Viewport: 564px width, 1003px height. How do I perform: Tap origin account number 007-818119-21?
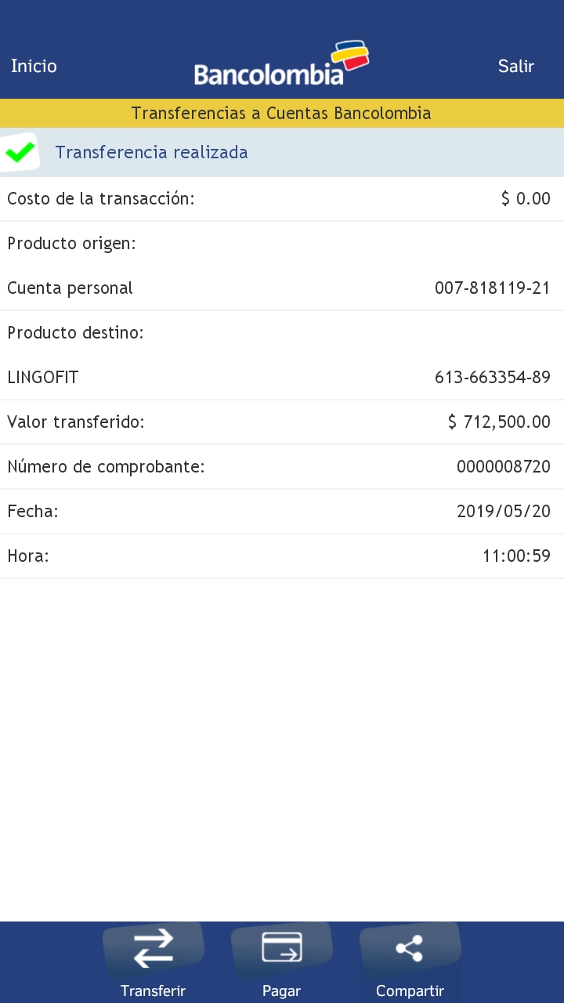pyautogui.click(x=492, y=288)
